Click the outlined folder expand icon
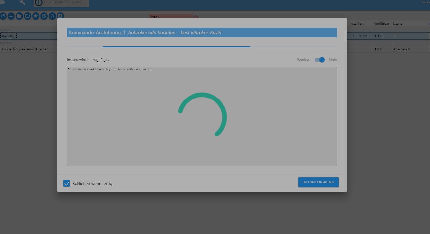The image size is (430, 234). click(28, 16)
